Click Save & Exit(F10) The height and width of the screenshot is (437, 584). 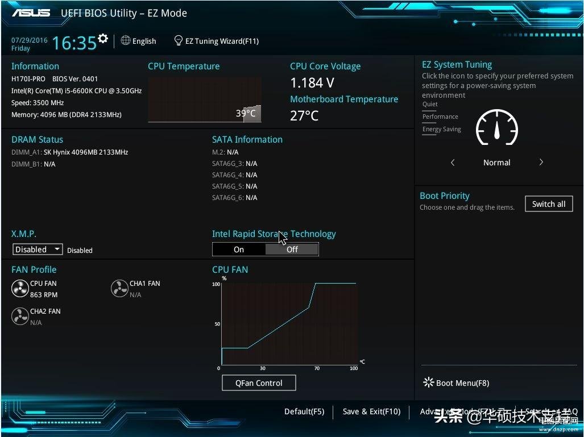(371, 411)
